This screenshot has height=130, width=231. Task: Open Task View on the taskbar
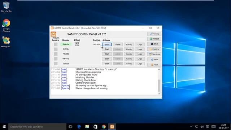[x=70, y=127]
